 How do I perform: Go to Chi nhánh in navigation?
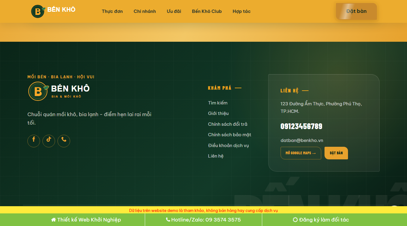coord(145,11)
